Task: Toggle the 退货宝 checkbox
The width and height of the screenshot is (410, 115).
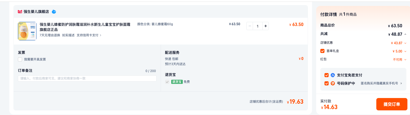Action: point(167,82)
